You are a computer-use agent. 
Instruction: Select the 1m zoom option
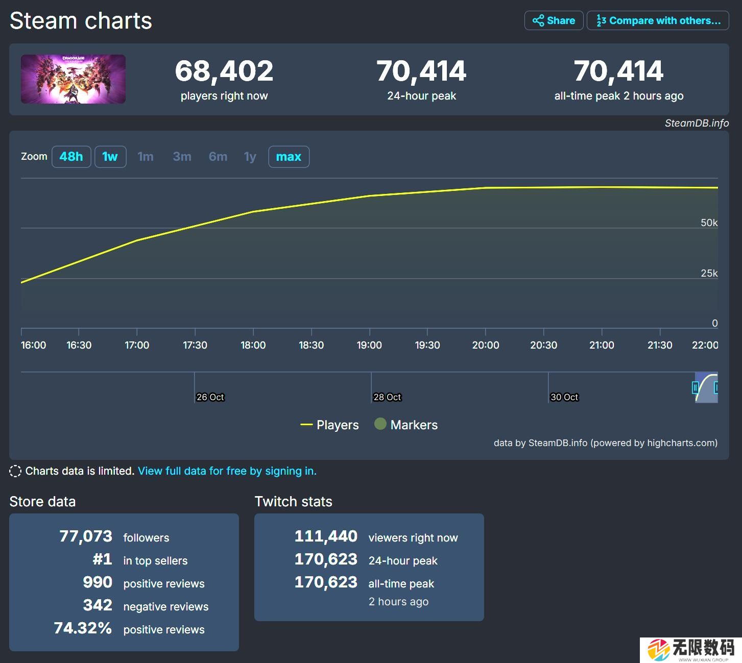(x=146, y=157)
